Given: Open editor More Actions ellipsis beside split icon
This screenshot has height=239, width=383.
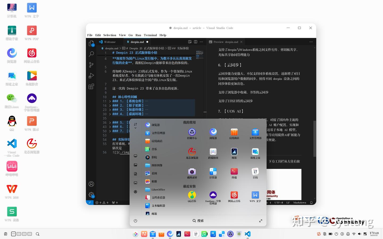Looking at the screenshot, I should [201, 42].
